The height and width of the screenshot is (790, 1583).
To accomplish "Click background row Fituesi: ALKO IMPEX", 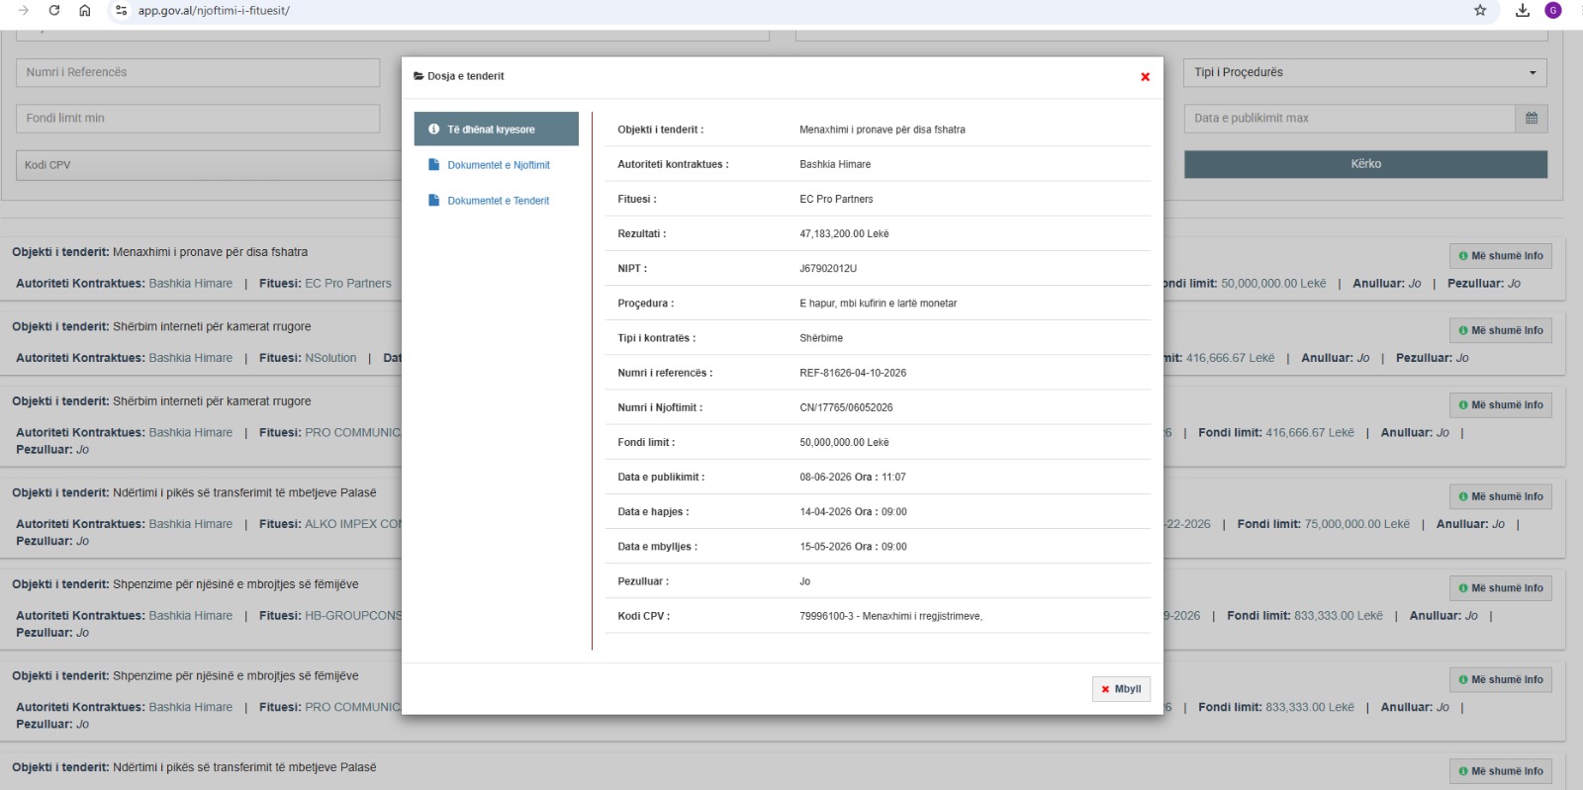I will (x=330, y=524).
